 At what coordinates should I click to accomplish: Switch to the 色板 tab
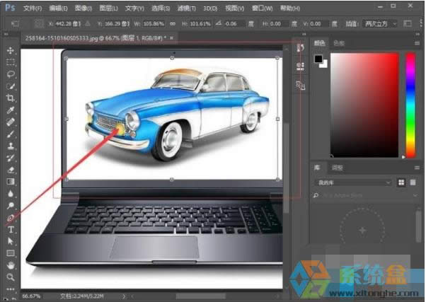[339, 42]
